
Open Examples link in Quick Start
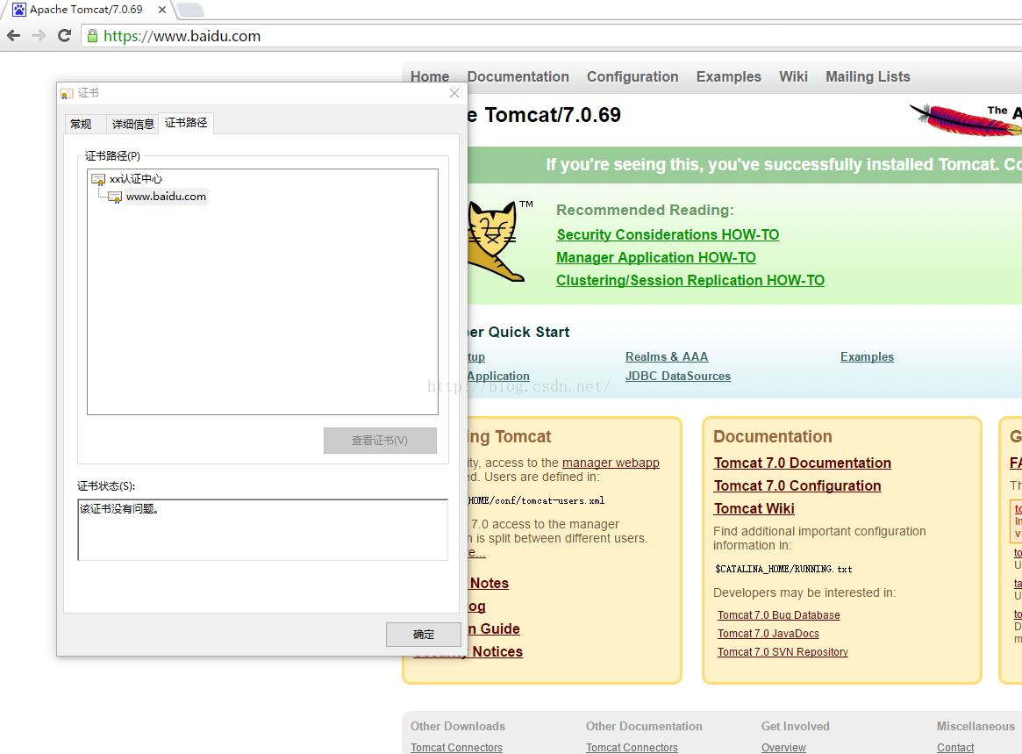[x=867, y=356]
